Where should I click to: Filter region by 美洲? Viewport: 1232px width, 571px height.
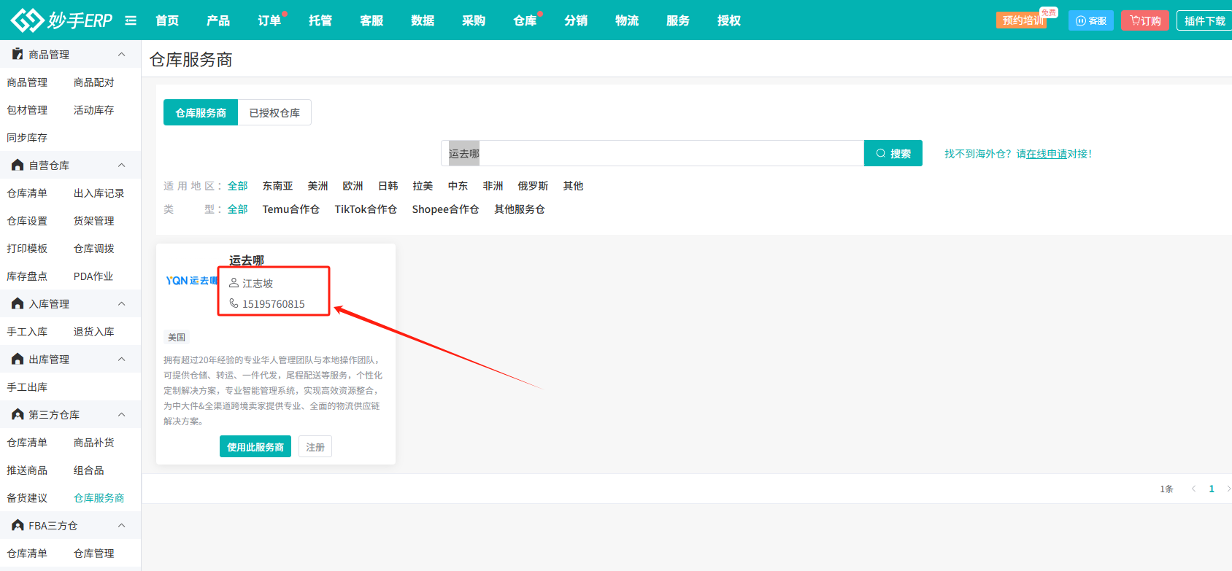(317, 186)
